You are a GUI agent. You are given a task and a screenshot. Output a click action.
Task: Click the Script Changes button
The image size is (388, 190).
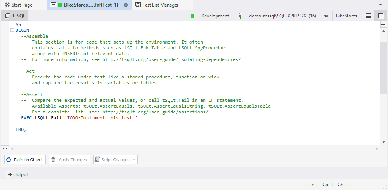tap(111, 160)
